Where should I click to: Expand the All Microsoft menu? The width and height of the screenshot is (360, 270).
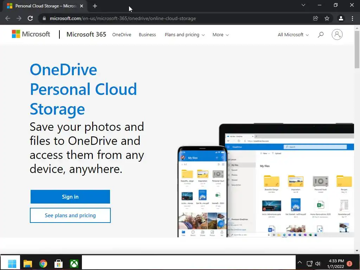[x=293, y=35]
